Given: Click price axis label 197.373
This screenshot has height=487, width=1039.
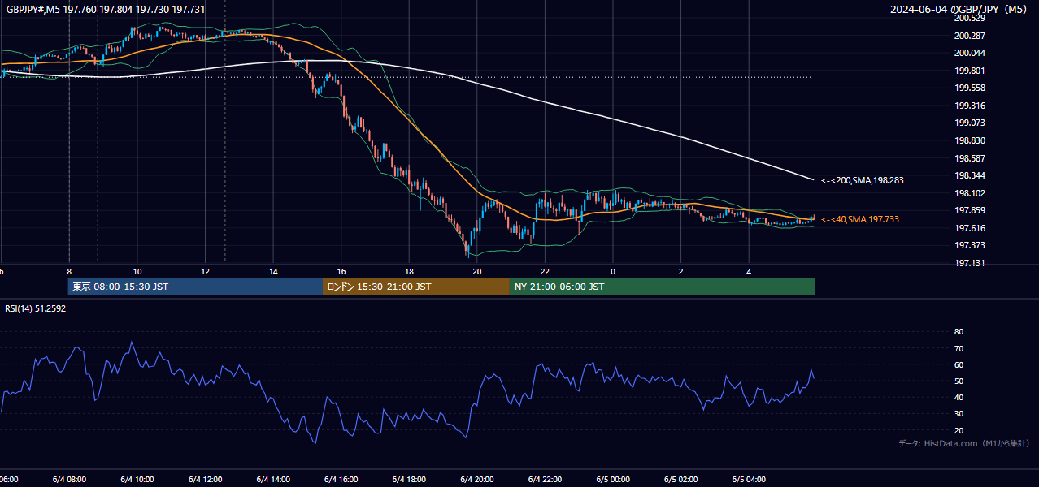Looking at the screenshot, I should (x=970, y=245).
